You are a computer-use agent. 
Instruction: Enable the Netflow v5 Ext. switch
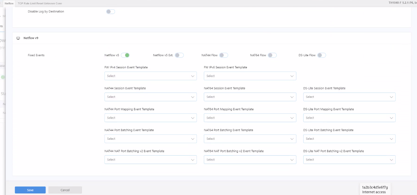179,55
